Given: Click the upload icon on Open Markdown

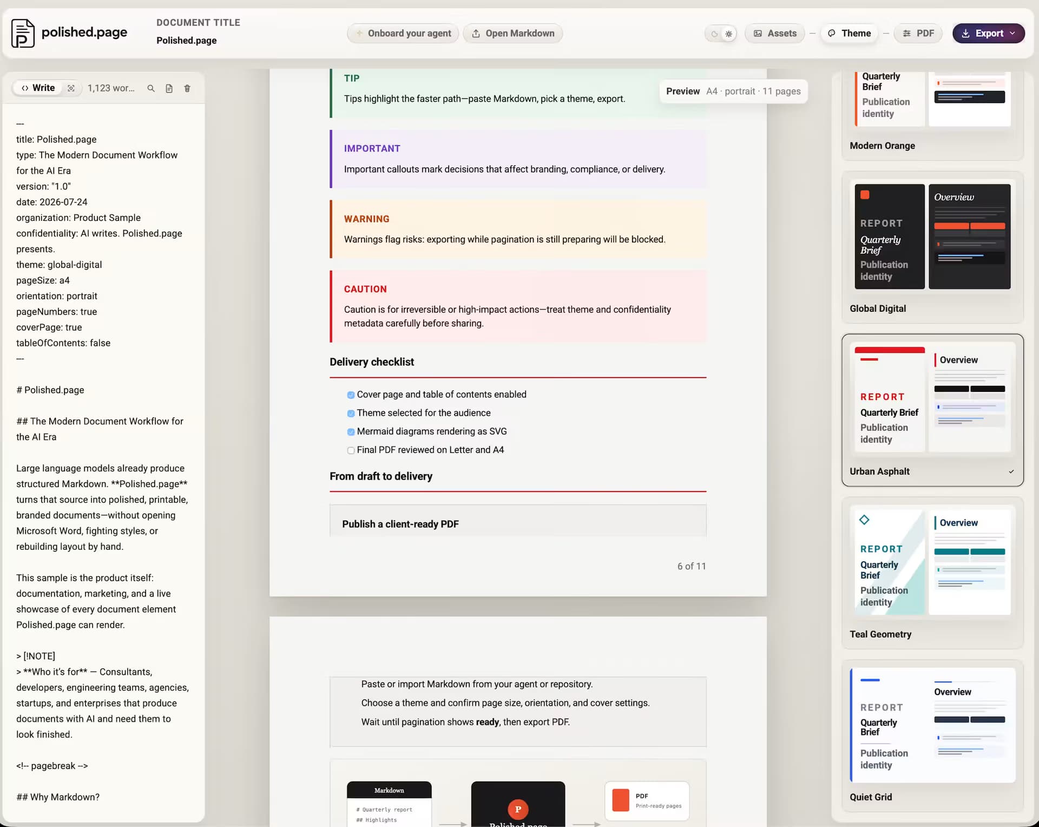Looking at the screenshot, I should pos(476,34).
